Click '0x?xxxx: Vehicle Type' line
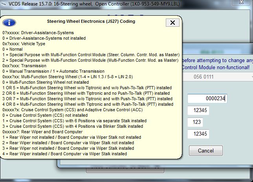The width and height of the screenshot is (253, 182). pos(24,44)
